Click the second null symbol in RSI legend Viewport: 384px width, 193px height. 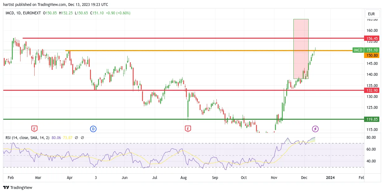(x=83, y=138)
